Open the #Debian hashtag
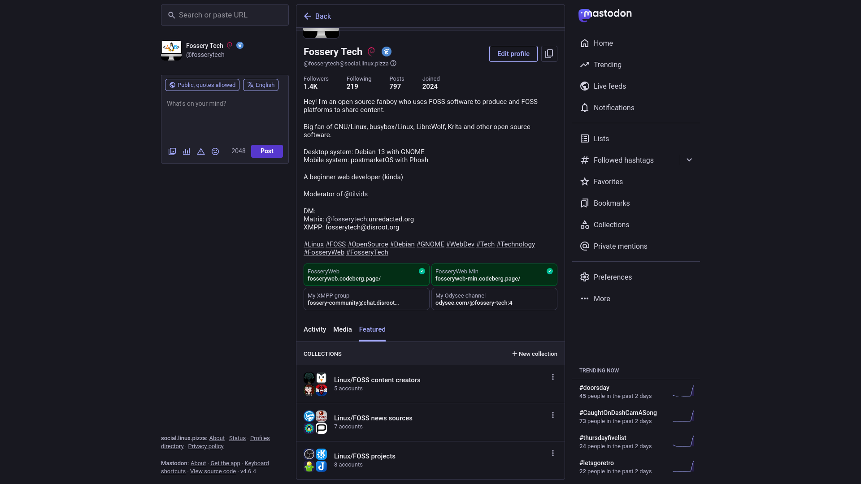Viewport: 861px width, 484px height. click(402, 244)
